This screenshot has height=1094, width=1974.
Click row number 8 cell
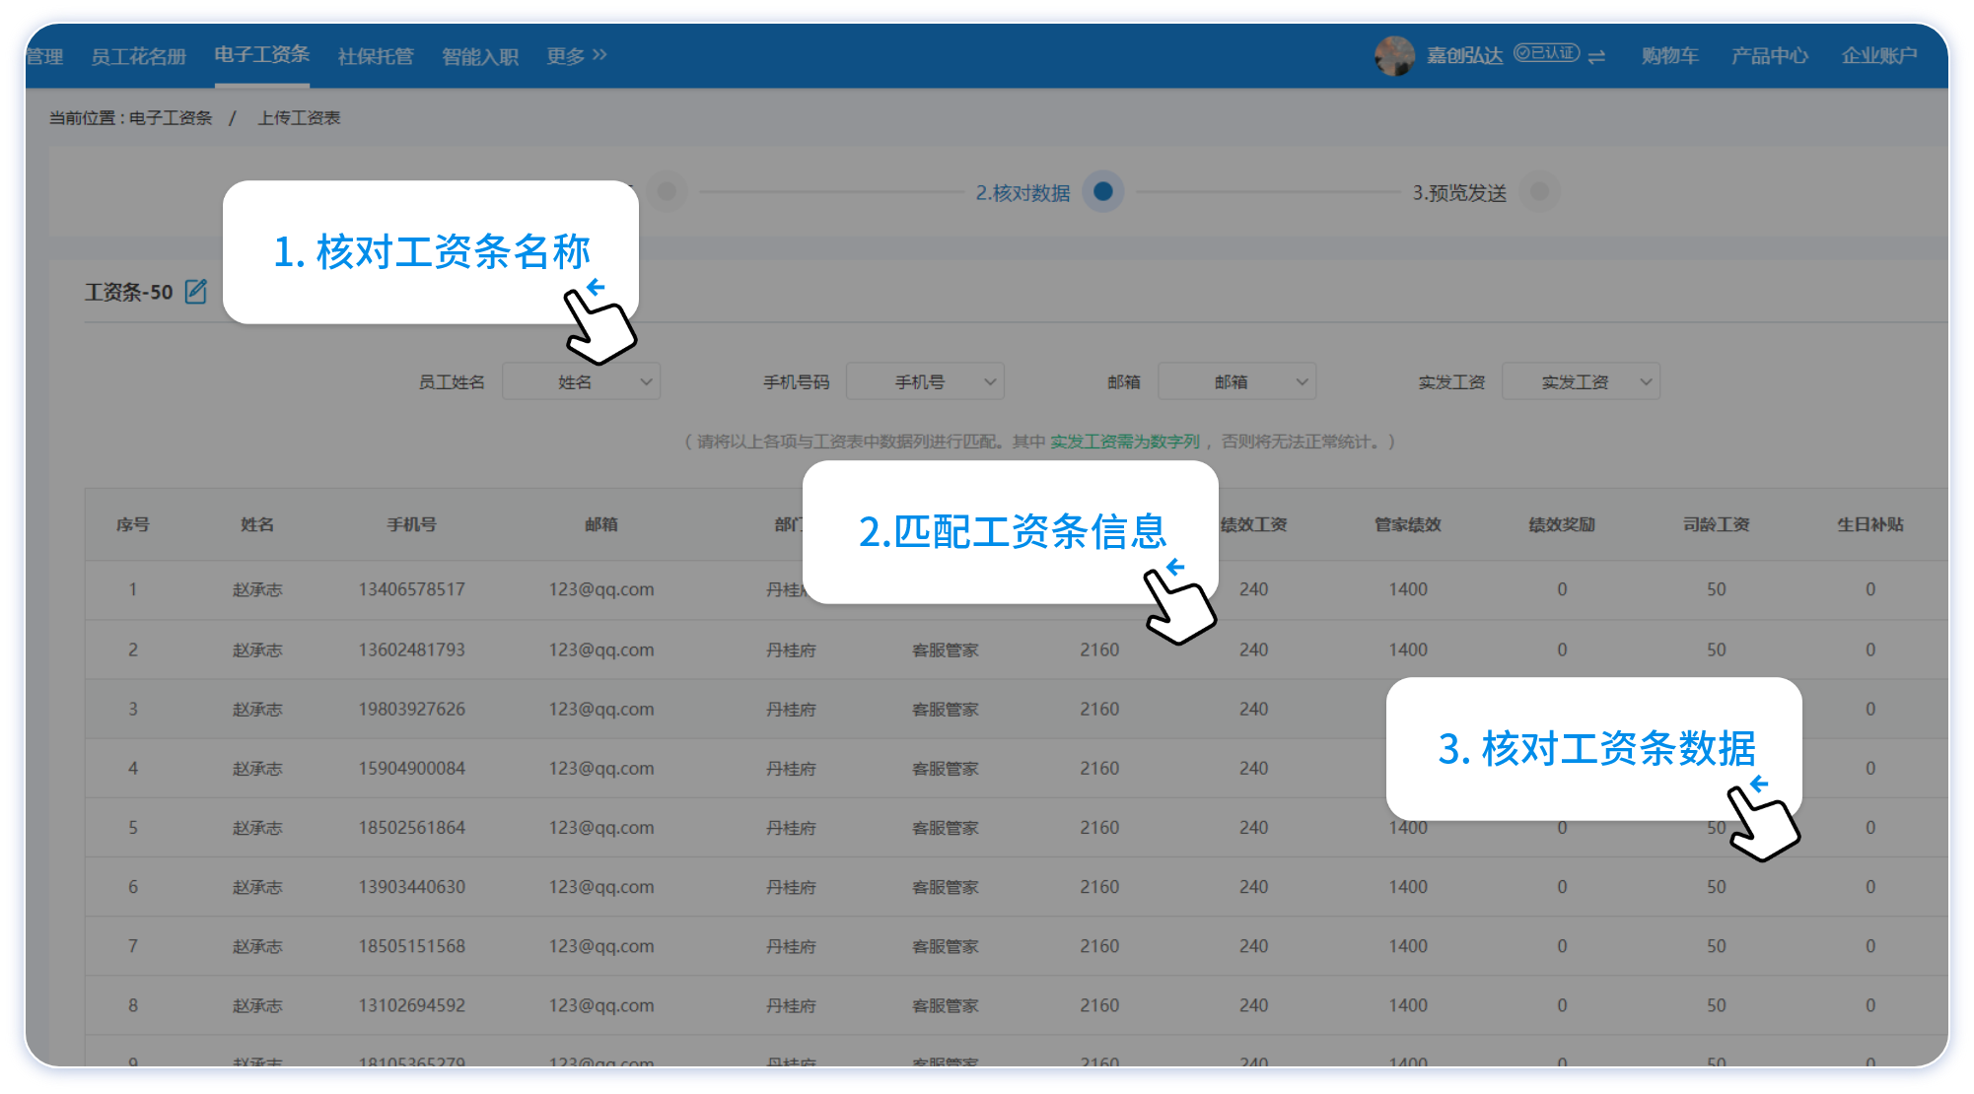(x=133, y=1005)
